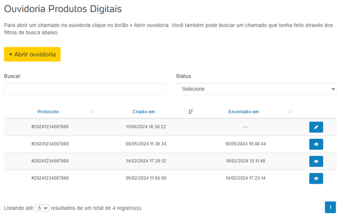
Task: Sort table by Criado em header
Action: (x=144, y=112)
